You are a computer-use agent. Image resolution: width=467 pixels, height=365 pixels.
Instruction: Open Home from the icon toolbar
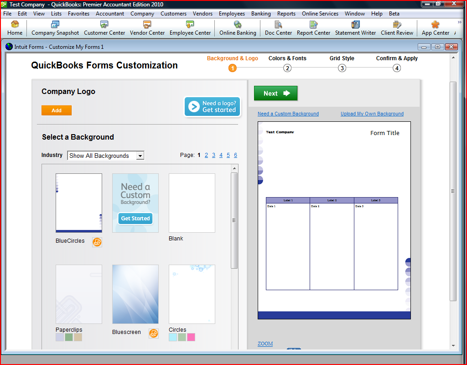coord(15,28)
